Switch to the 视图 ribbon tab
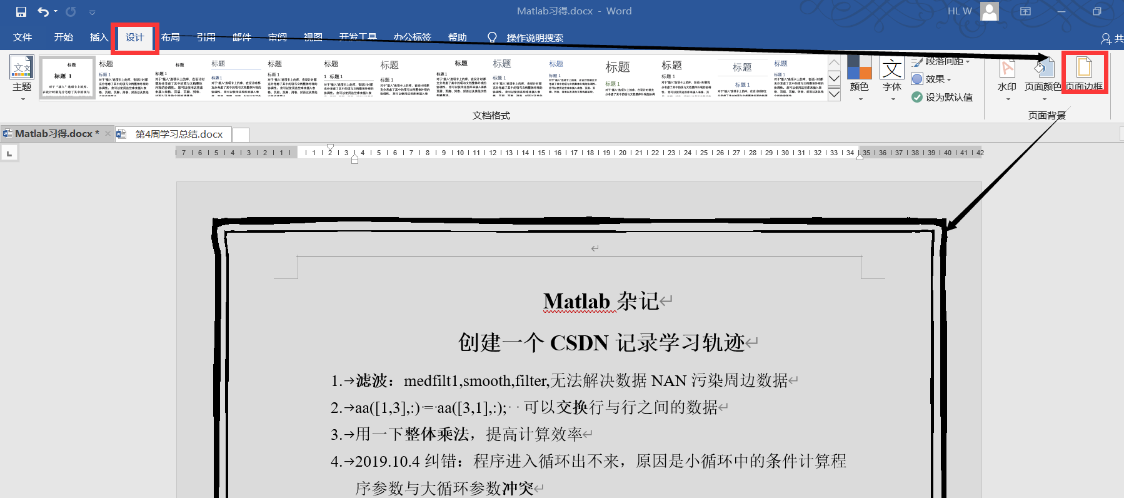1124x498 pixels. tap(313, 38)
